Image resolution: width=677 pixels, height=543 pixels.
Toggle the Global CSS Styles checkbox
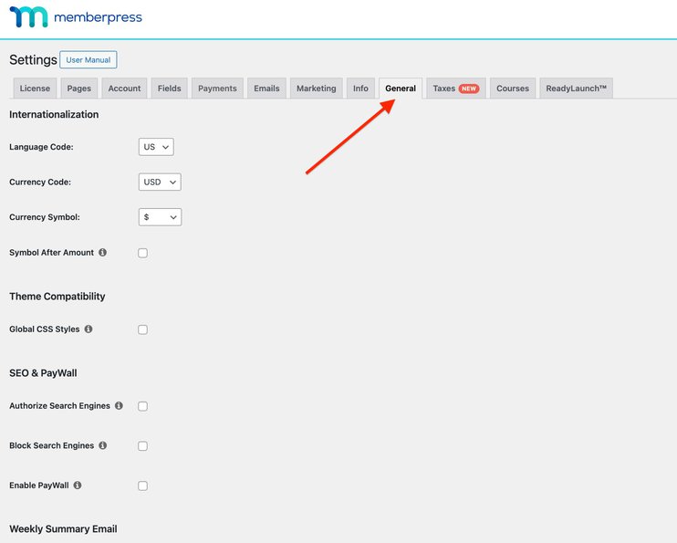point(142,329)
